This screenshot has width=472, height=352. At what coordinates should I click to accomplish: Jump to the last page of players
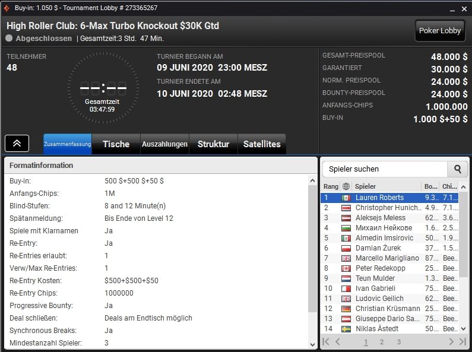[x=463, y=342]
